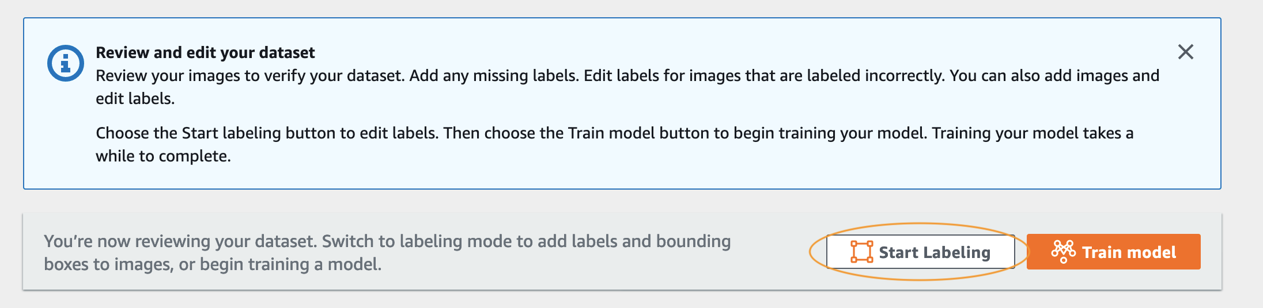The height and width of the screenshot is (308, 1263).
Task: Click the network graph icon in Train model
Action: (1063, 252)
